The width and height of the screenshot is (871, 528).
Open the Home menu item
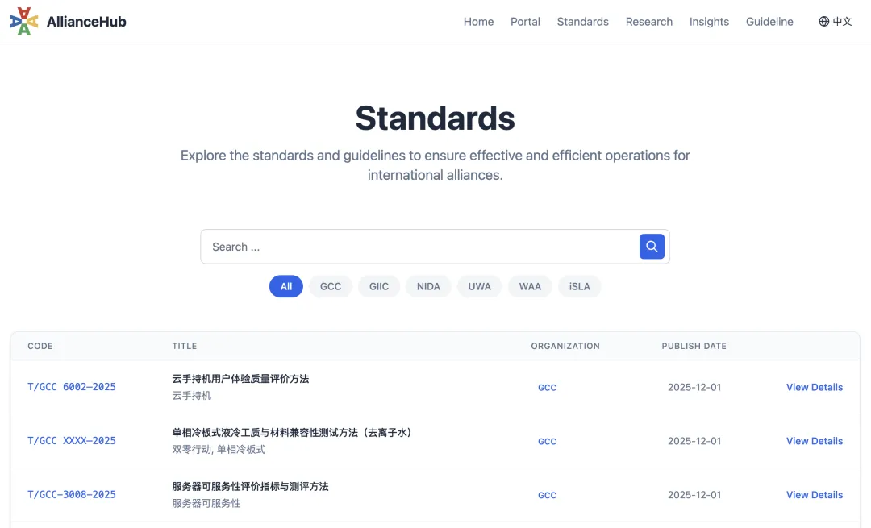(x=478, y=22)
